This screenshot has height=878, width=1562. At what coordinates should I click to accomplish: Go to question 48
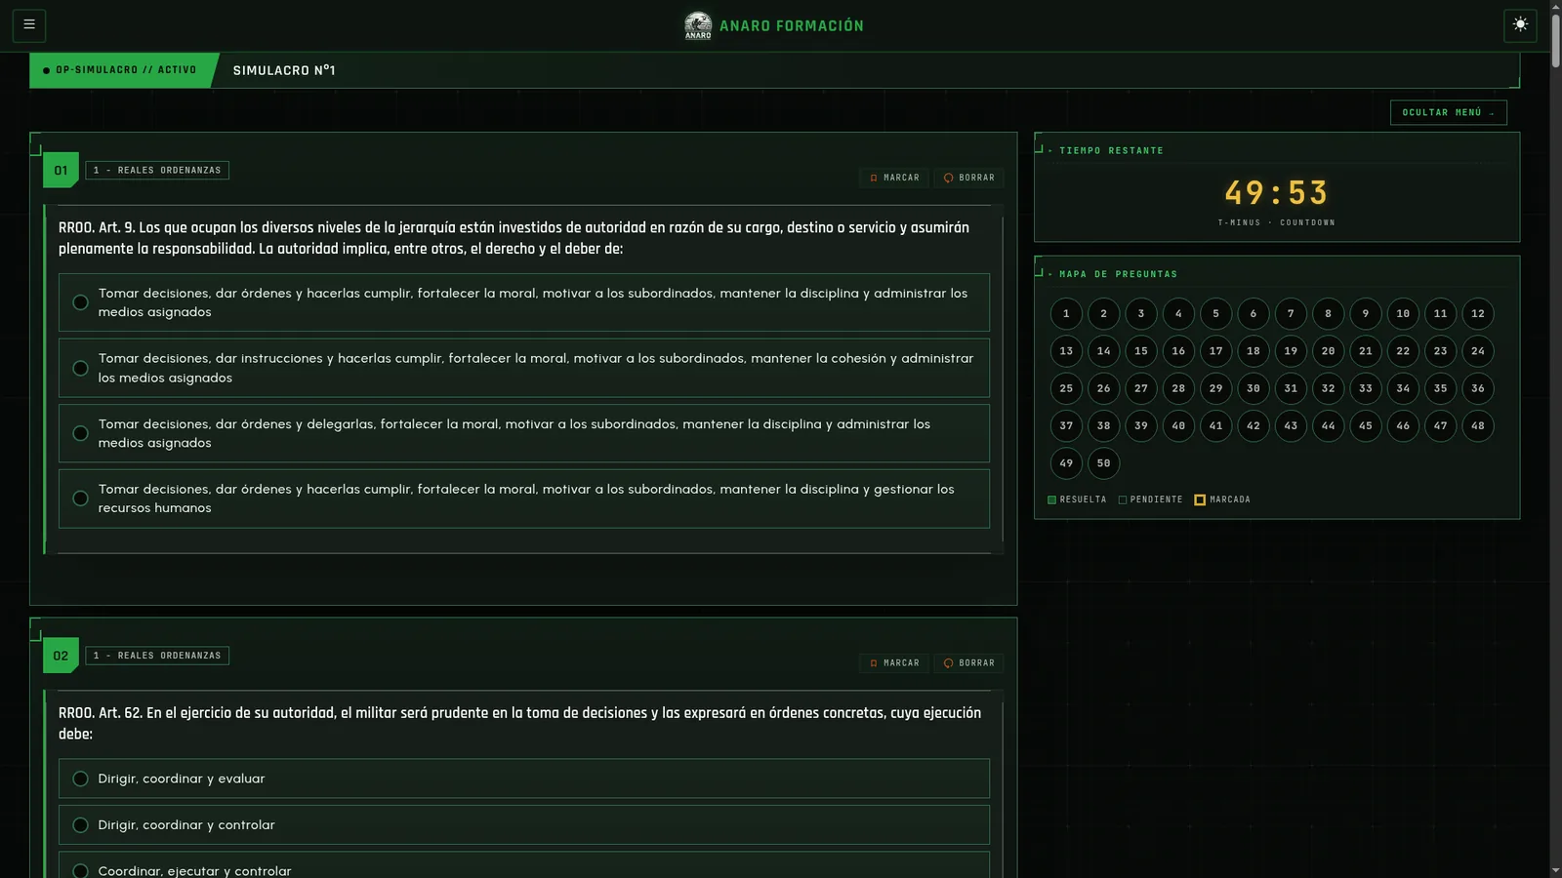click(1478, 425)
